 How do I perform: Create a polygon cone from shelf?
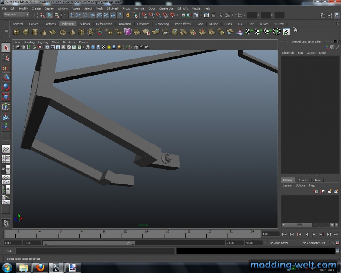click(x=44, y=32)
